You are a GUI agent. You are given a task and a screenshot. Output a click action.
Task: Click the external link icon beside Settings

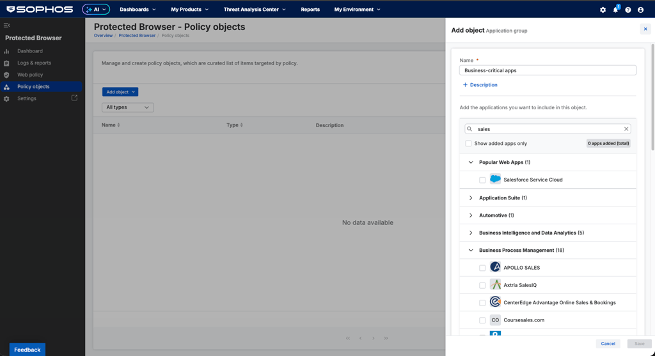pyautogui.click(x=74, y=98)
